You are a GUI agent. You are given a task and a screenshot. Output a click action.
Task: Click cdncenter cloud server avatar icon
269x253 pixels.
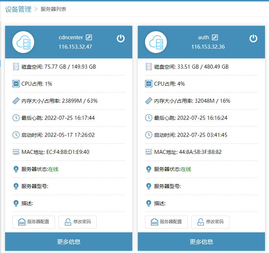[23, 42]
